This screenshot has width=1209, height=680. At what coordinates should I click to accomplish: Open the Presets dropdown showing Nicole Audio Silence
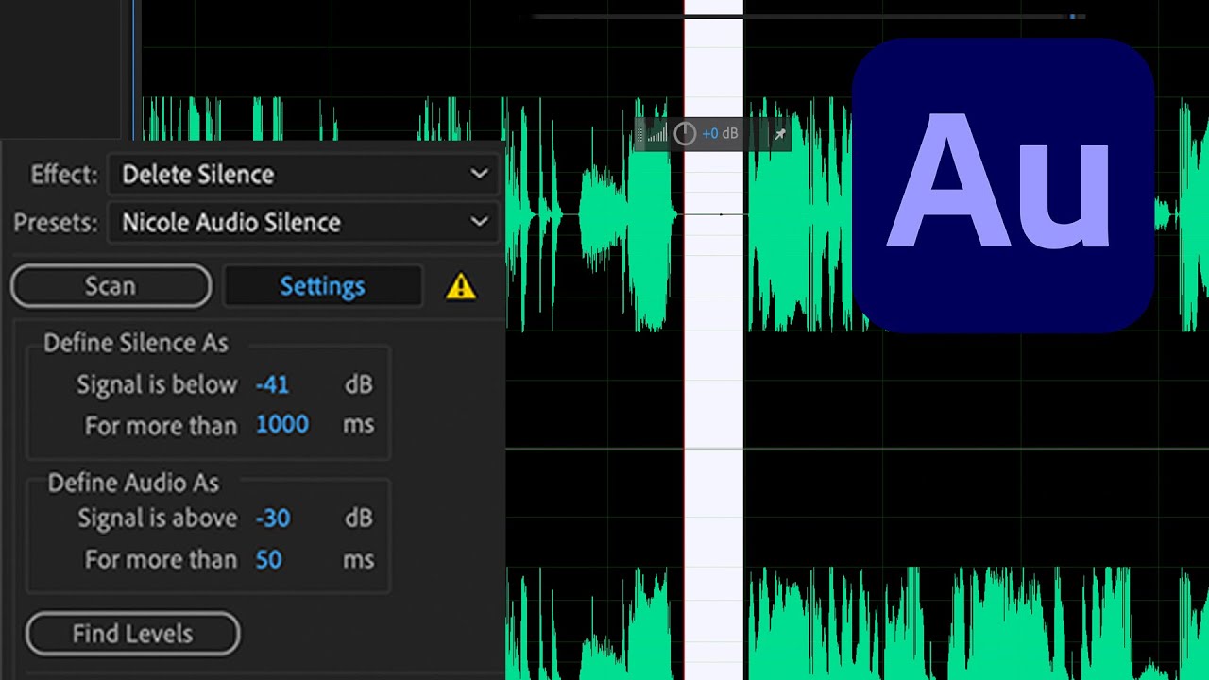click(303, 223)
